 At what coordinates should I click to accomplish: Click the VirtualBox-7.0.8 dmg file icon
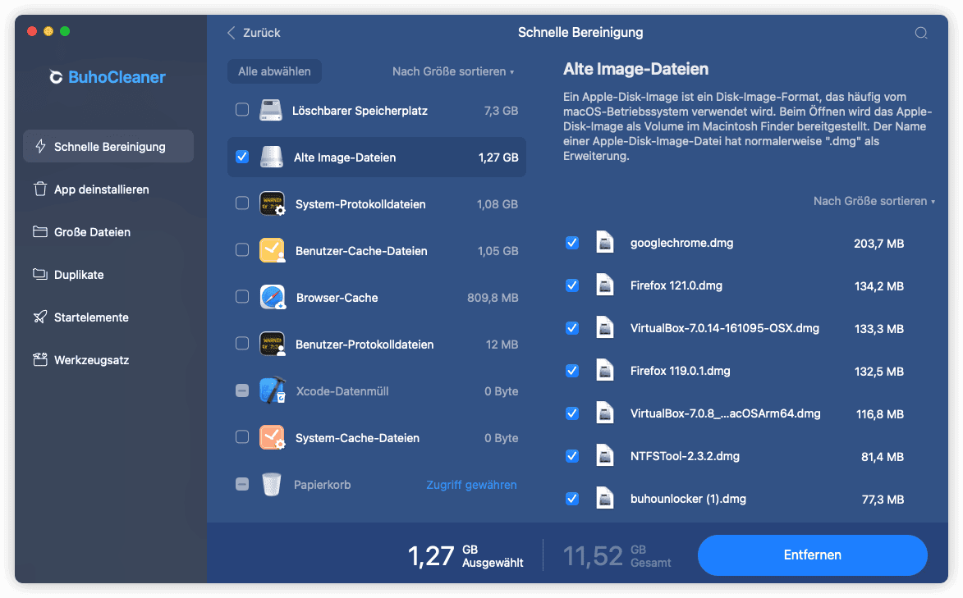605,413
